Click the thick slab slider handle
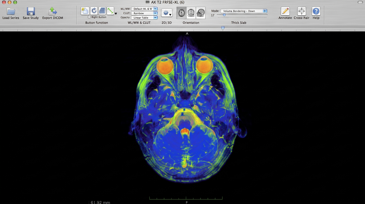Image resolution: width=365 pixels, height=204 pixels. [x=224, y=15]
